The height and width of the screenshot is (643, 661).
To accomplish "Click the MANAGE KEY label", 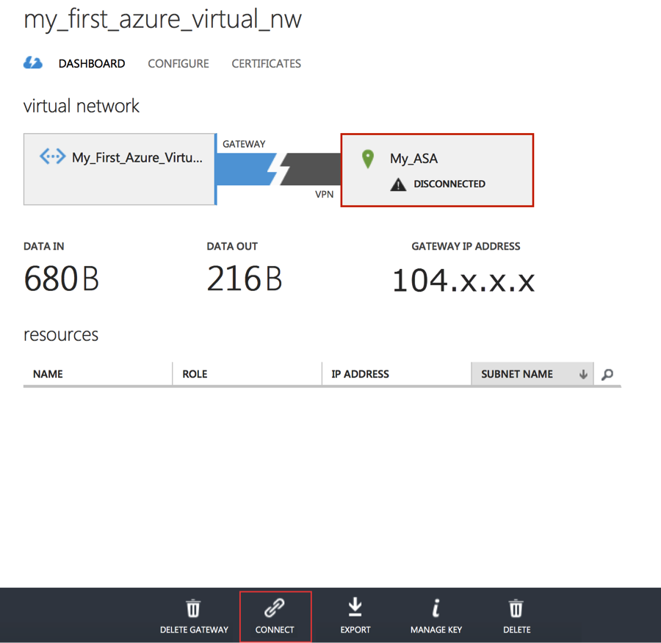I will (436, 630).
